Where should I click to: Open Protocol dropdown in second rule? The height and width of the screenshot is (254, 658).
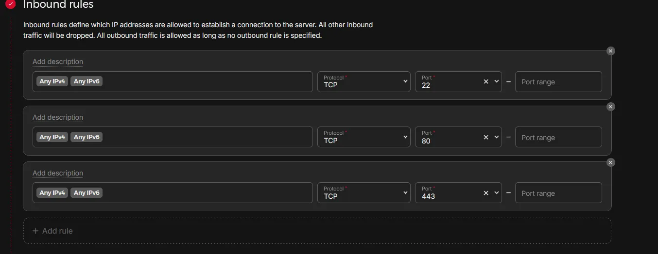364,138
